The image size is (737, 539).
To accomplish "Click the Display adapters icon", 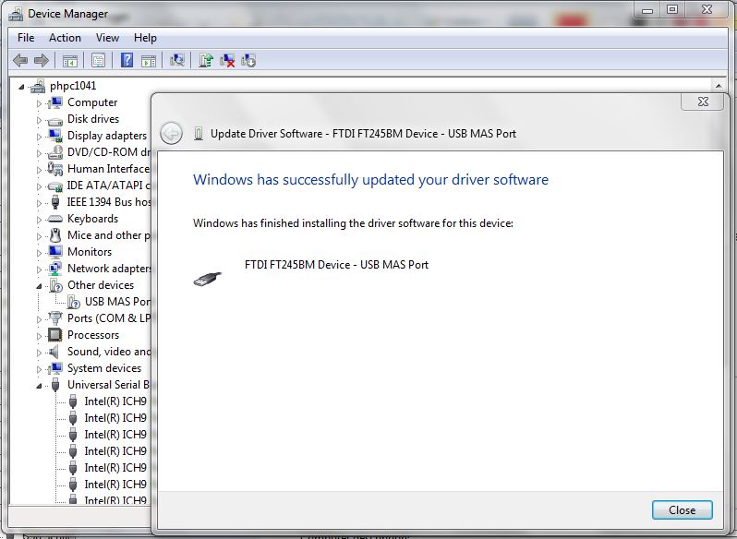I will click(x=55, y=136).
